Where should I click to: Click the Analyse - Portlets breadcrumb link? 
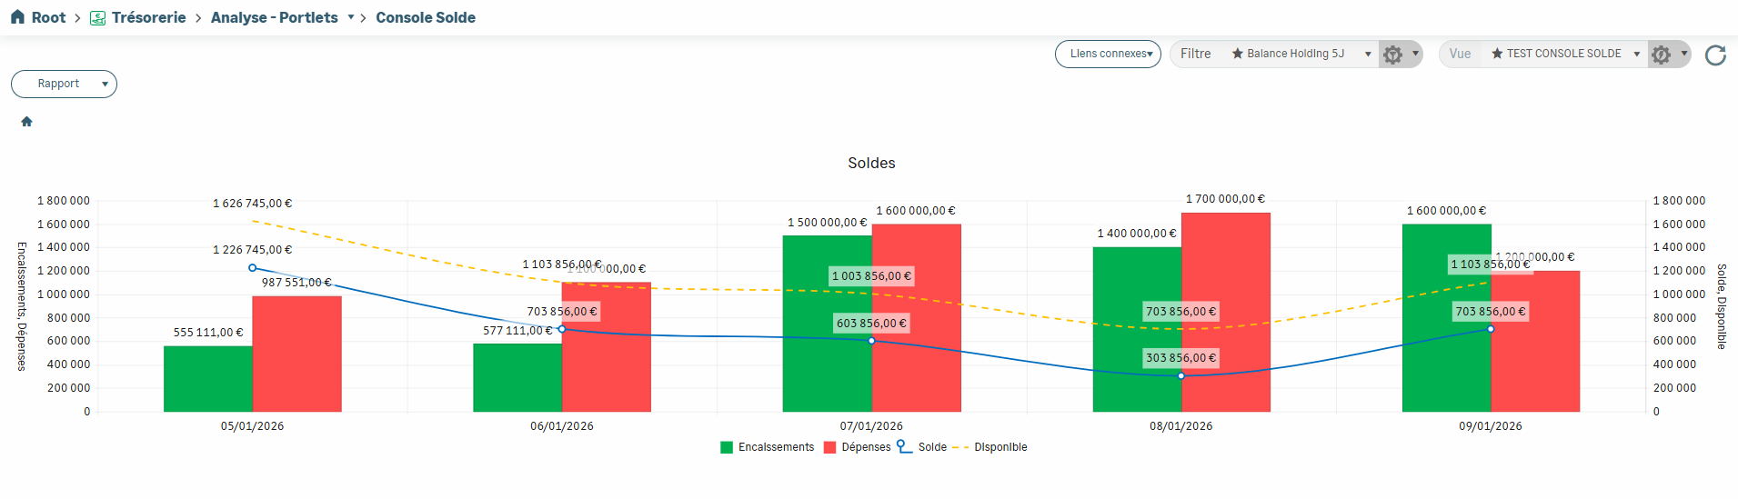tap(274, 17)
